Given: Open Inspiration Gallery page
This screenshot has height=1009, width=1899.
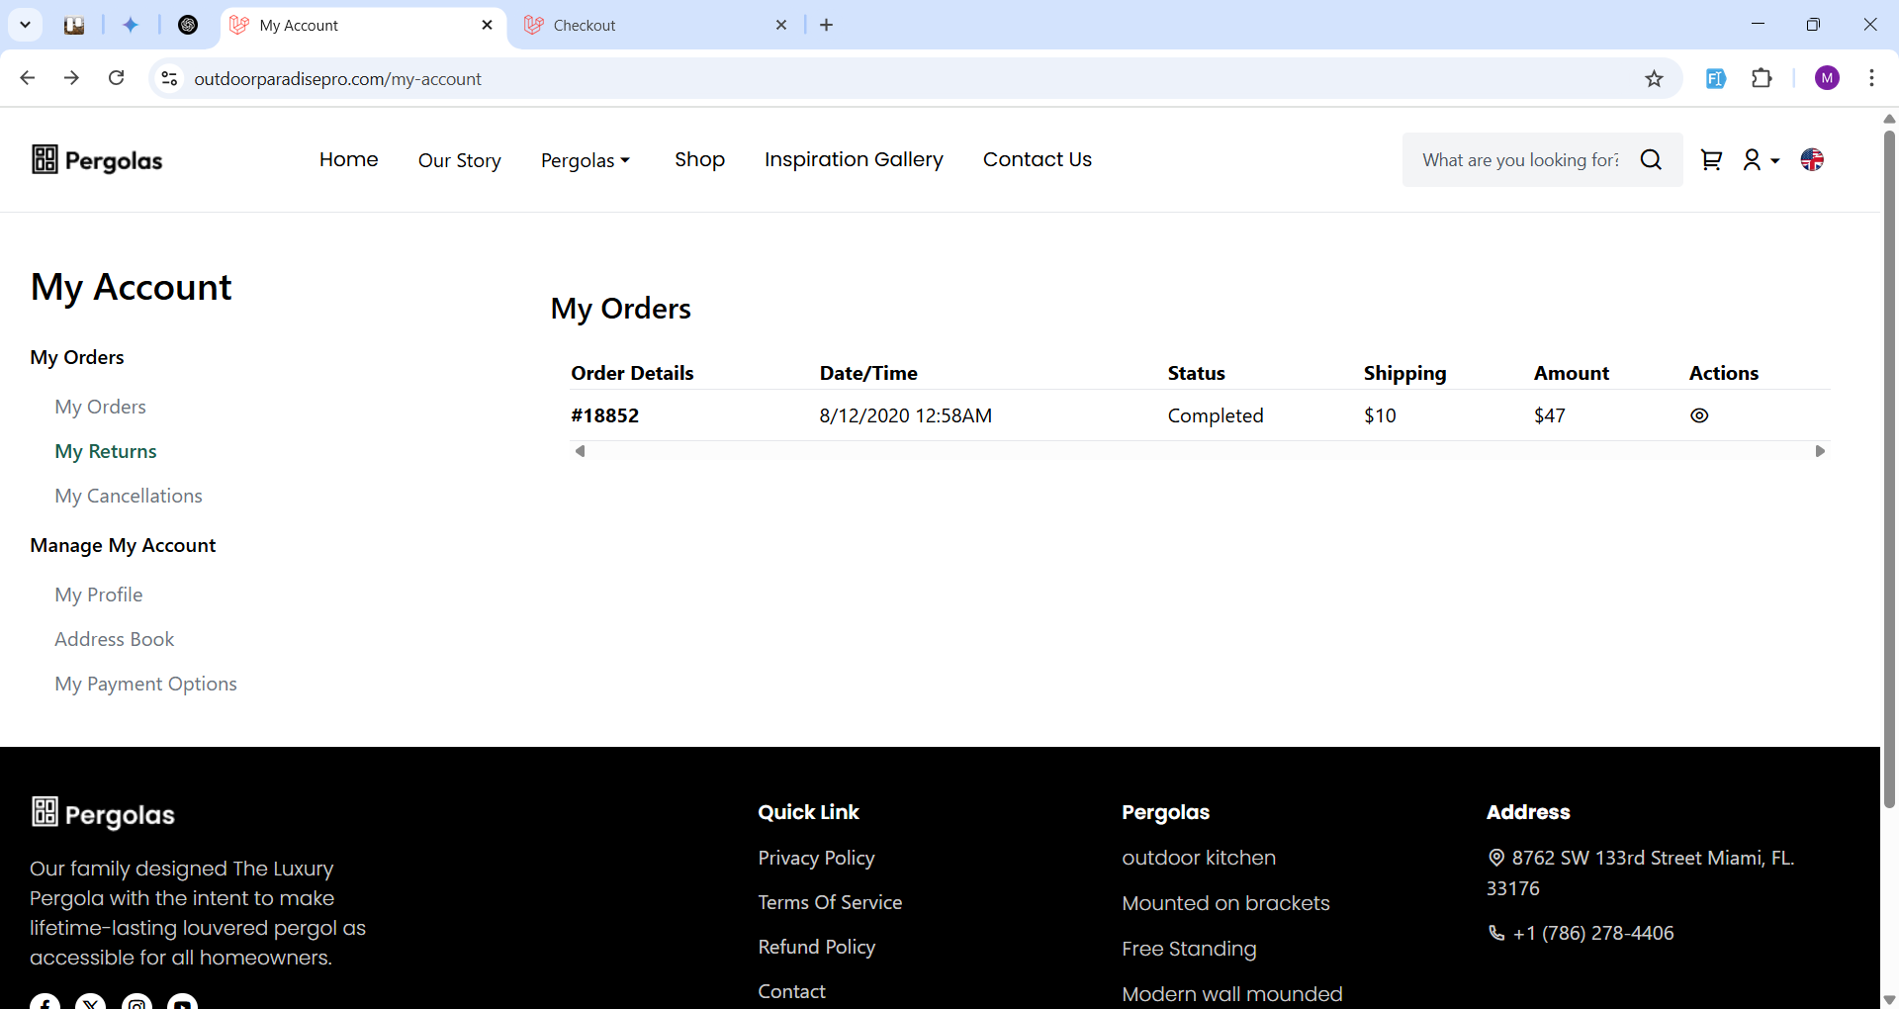Looking at the screenshot, I should tap(854, 159).
